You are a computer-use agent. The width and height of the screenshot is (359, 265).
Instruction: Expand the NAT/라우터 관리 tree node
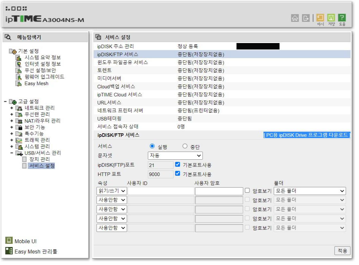[12, 121]
